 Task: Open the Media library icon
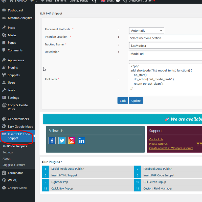[4, 35]
